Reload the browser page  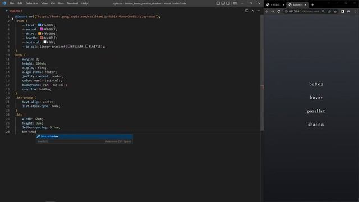[x=279, y=11]
